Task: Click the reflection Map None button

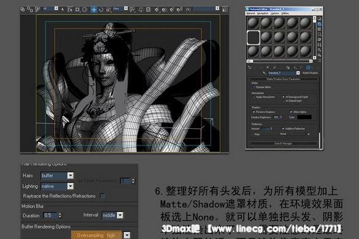Action: [284, 134]
